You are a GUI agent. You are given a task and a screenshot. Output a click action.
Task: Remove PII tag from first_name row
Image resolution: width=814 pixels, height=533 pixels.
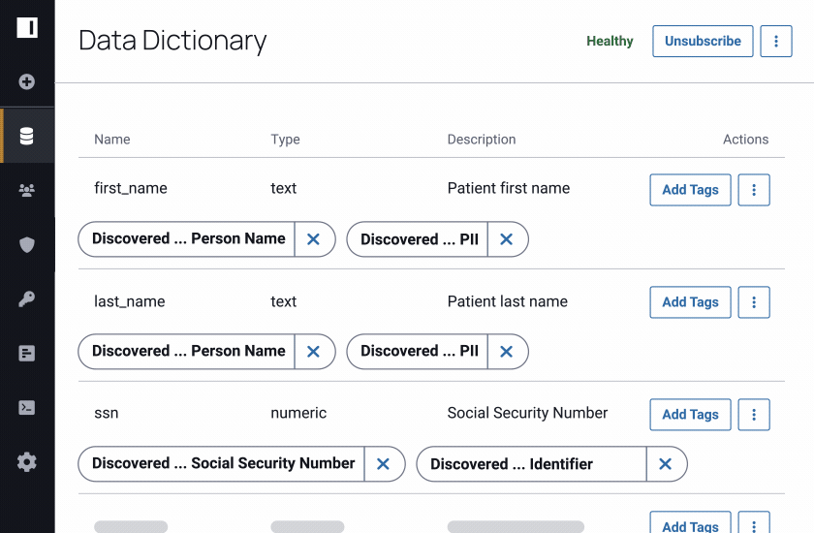(507, 239)
